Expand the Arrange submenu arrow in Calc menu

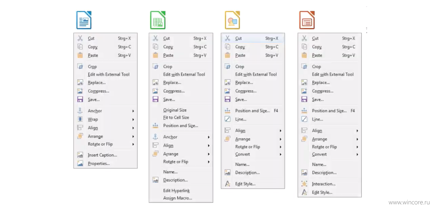(x=209, y=154)
